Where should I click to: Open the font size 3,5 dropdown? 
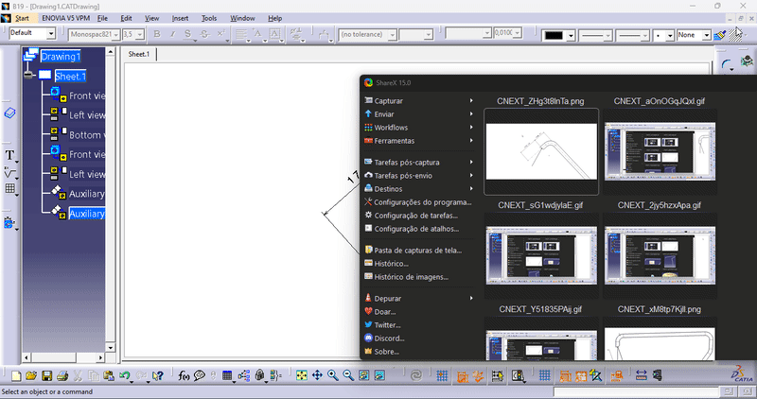pos(139,34)
